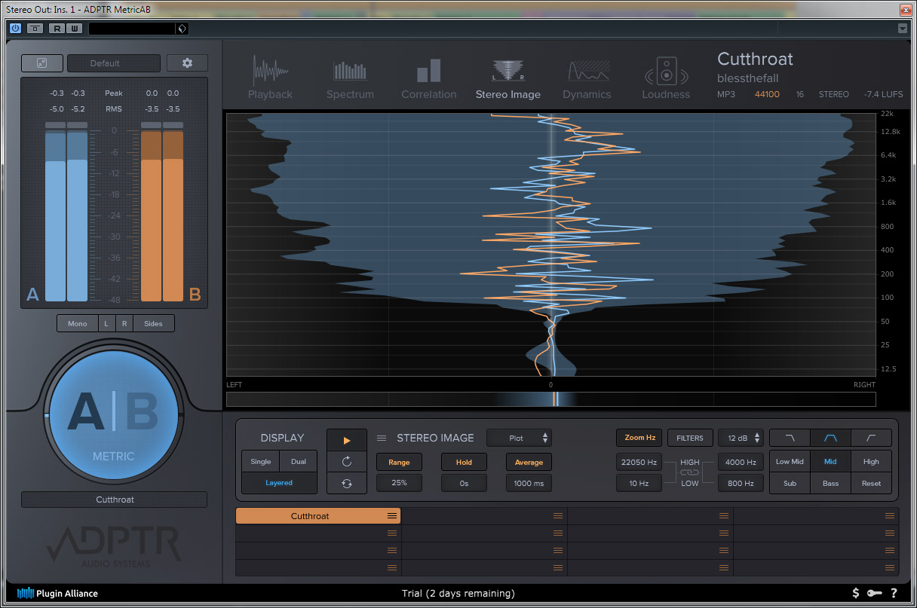Open the menu icon on Cutthroat slot
Screen dimensions: 917x608
(392, 516)
